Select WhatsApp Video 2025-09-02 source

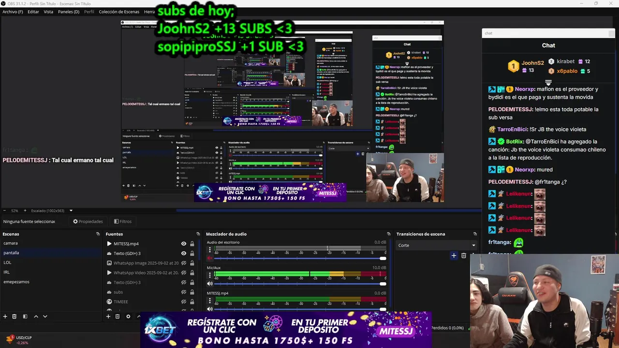[151, 273]
